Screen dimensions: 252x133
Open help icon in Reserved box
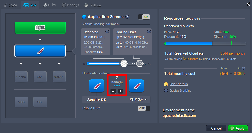click(x=107, y=31)
